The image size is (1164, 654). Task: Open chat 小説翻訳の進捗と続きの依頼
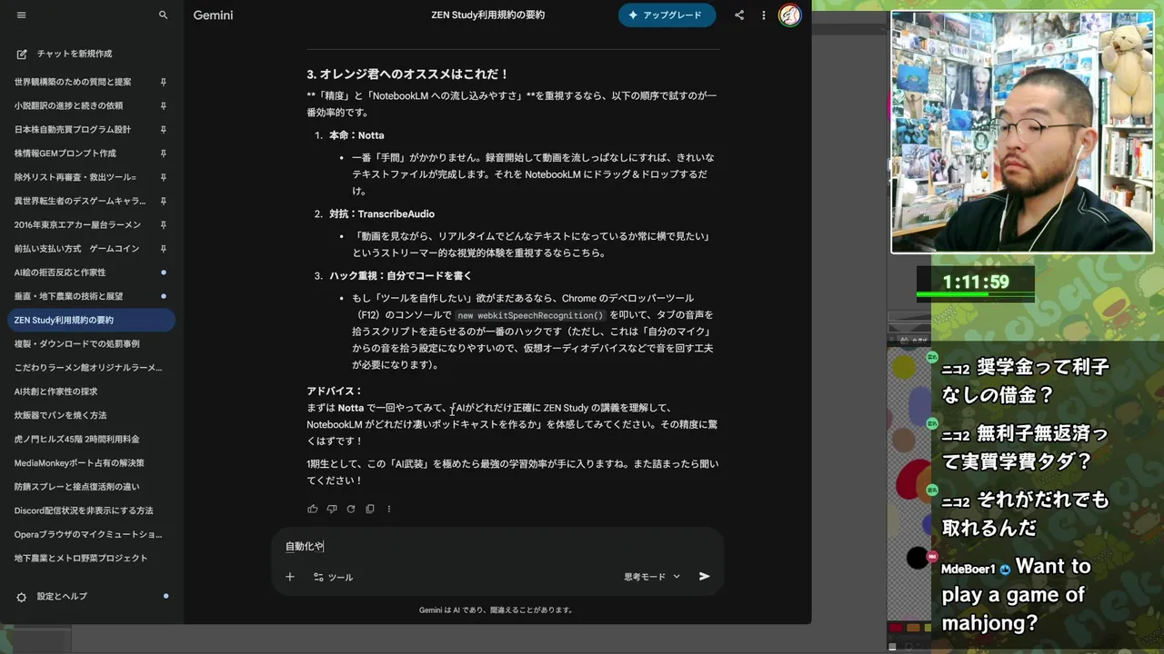coord(68,105)
